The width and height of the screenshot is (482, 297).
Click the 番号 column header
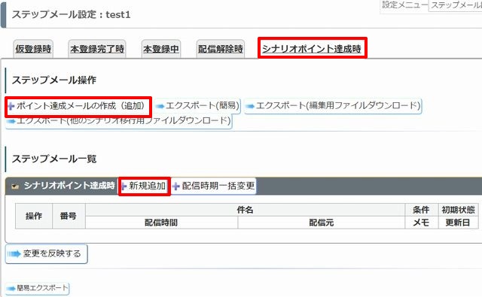coord(69,216)
